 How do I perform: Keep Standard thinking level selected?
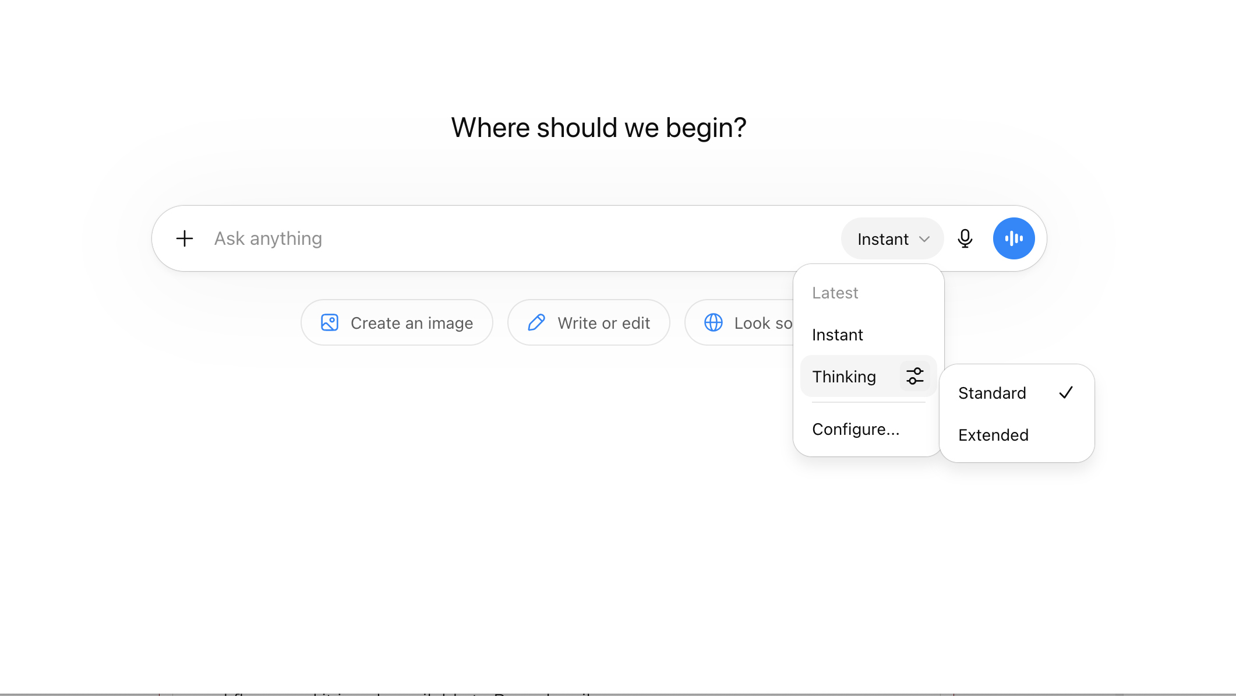992,393
